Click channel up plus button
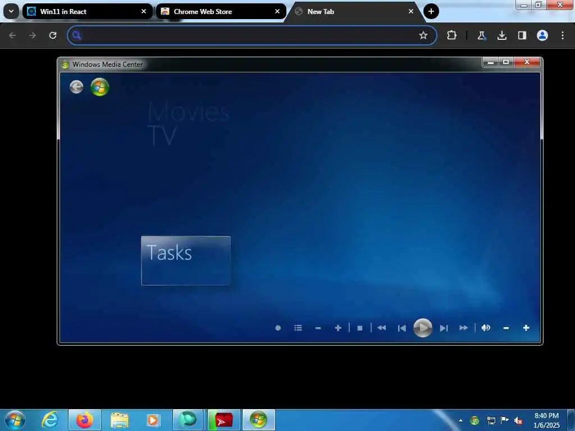Viewport: 575px width, 431px height. (x=338, y=328)
